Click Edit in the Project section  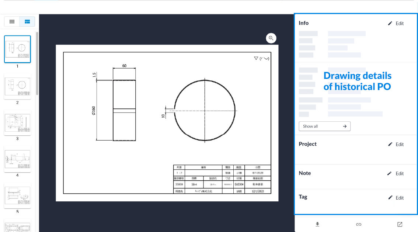400,144
